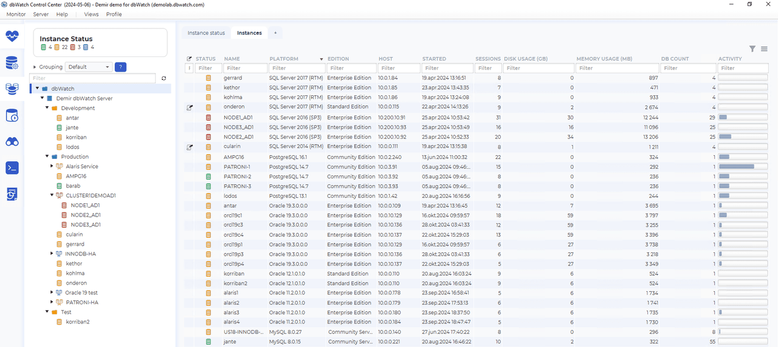Open the health monitoring heartbeat sidebar icon

(12, 36)
